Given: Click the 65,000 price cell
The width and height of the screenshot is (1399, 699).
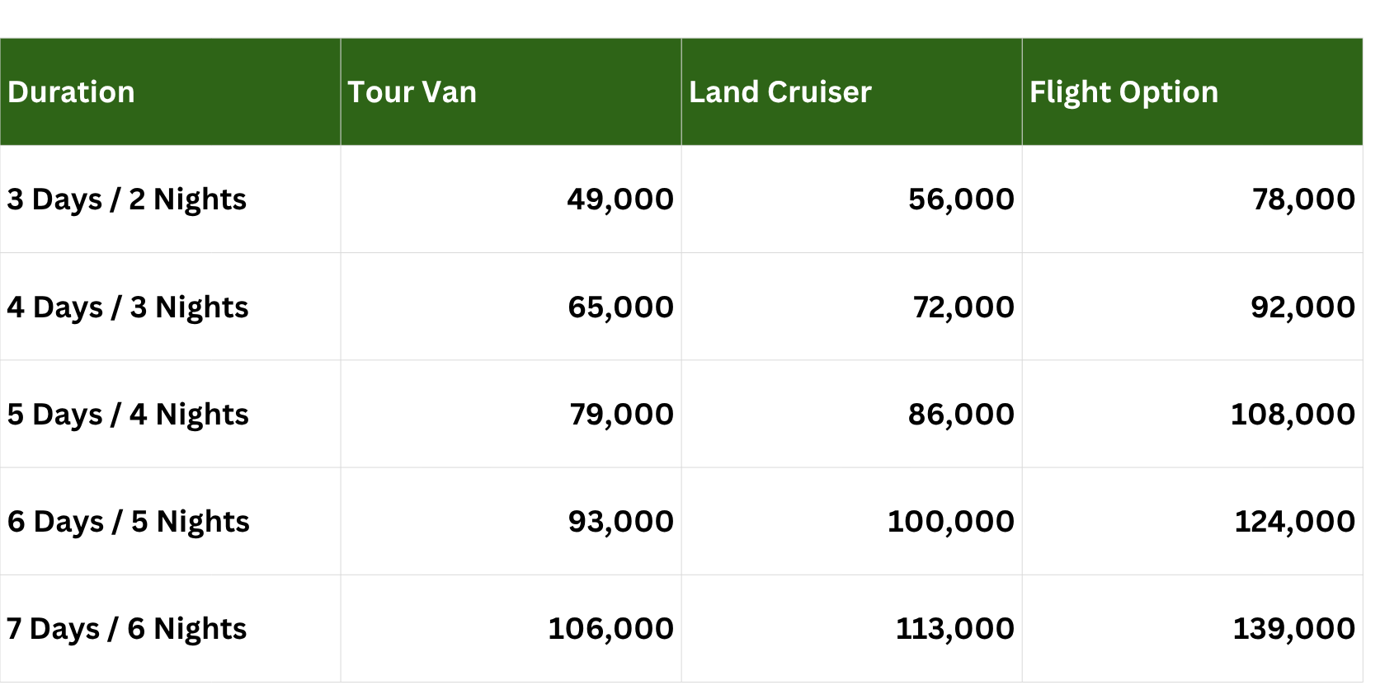Looking at the screenshot, I should click(x=620, y=307).
